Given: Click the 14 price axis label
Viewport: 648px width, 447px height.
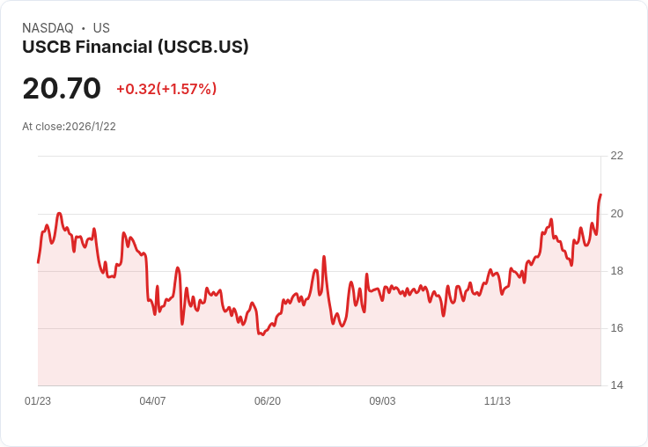Looking at the screenshot, I should [616, 385].
